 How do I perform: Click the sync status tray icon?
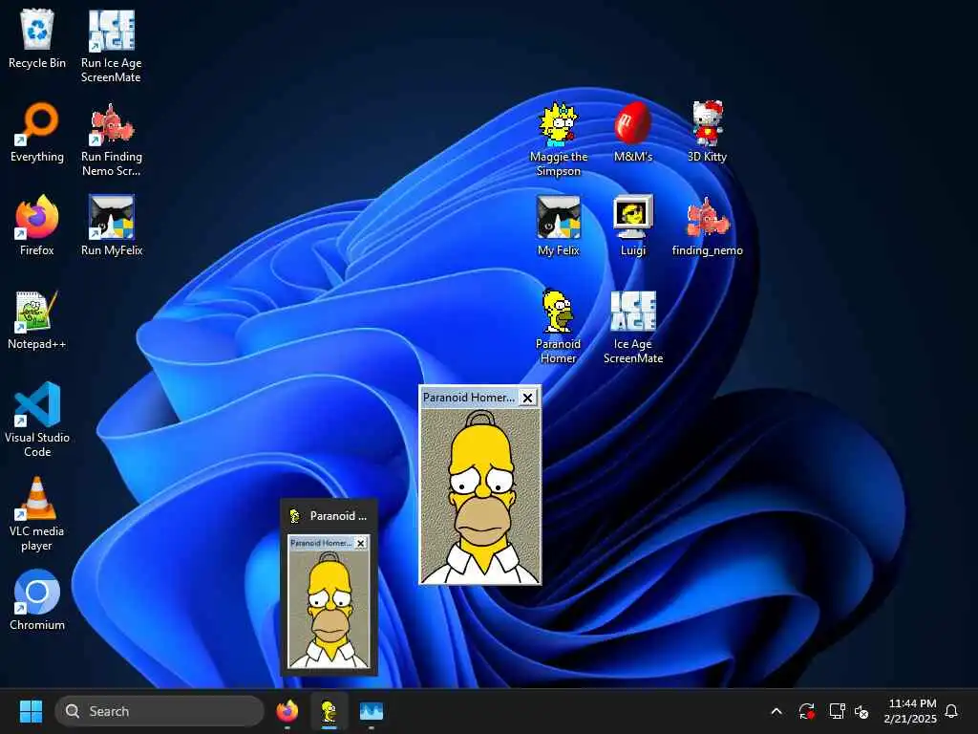806,711
